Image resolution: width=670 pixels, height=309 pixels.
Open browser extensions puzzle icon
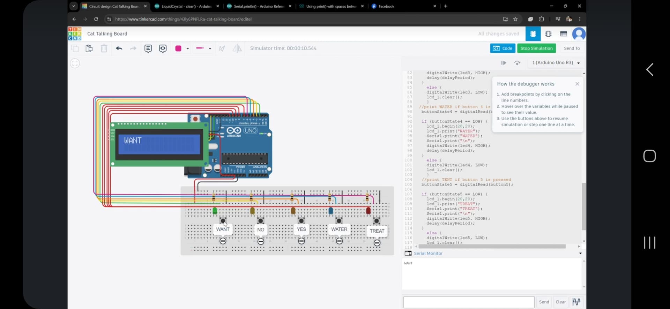[542, 19]
